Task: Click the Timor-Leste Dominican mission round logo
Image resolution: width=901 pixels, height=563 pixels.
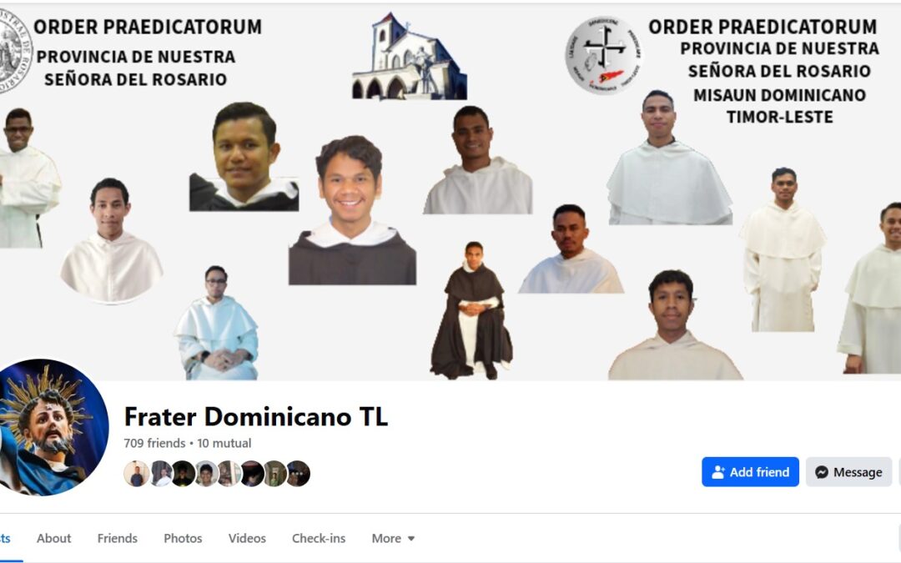Action: click(x=603, y=55)
